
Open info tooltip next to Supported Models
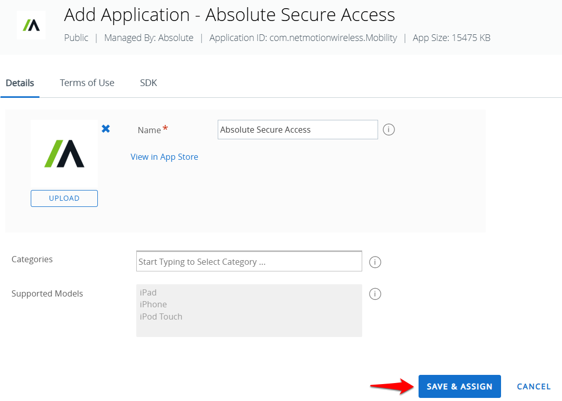tap(375, 294)
